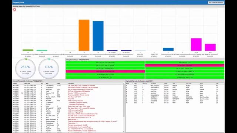Image resolution: width=237 pixels, height=133 pixels.
Task: Click the larger magenta ACADEMY temp storage bar
Action: [196, 44]
